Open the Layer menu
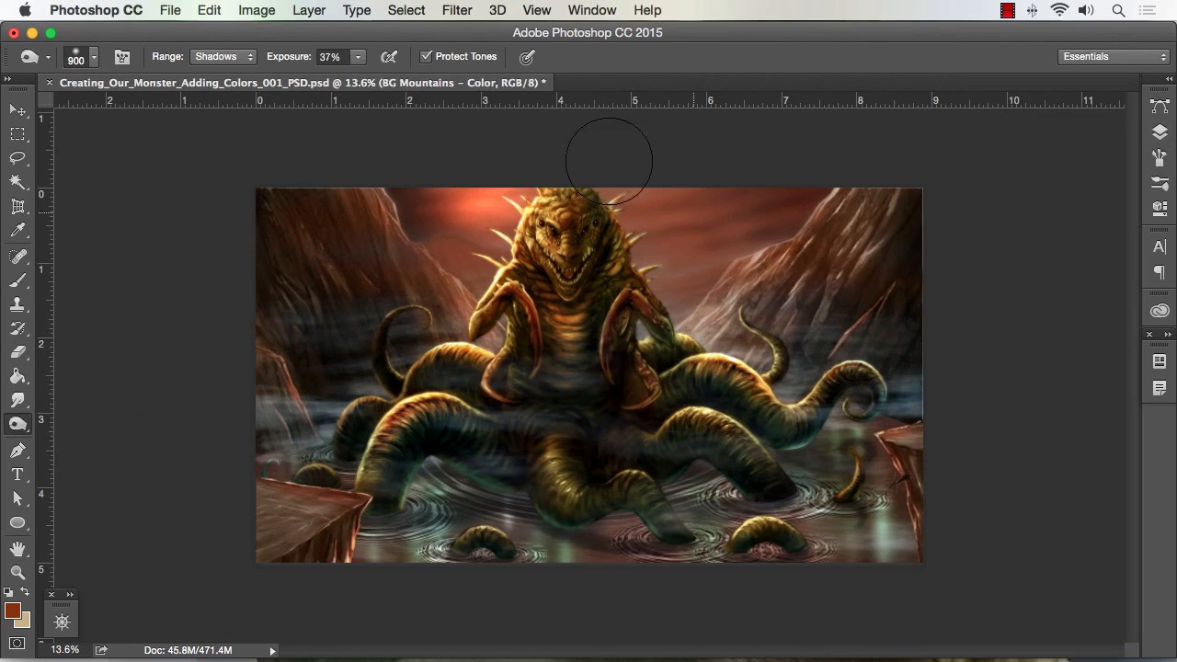The height and width of the screenshot is (662, 1177). coord(309,10)
